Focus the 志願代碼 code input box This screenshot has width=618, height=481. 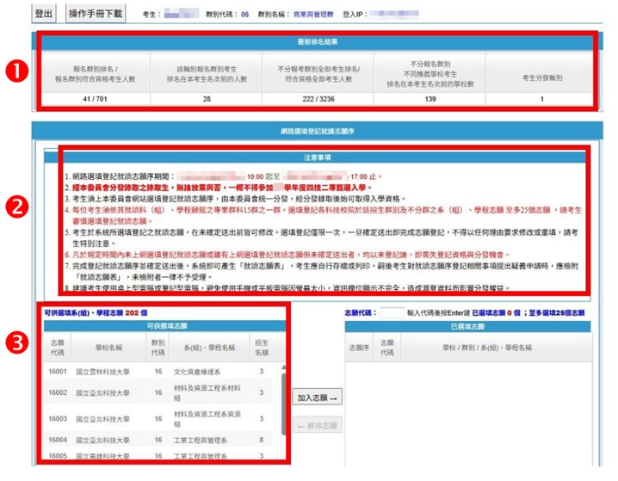click(392, 312)
